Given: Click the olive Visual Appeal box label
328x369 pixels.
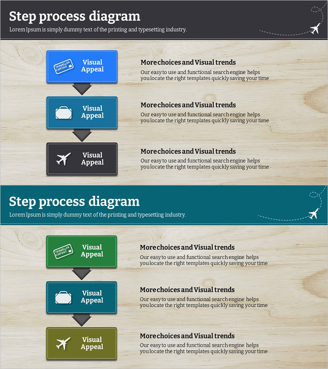Looking at the screenshot, I should click(x=92, y=343).
